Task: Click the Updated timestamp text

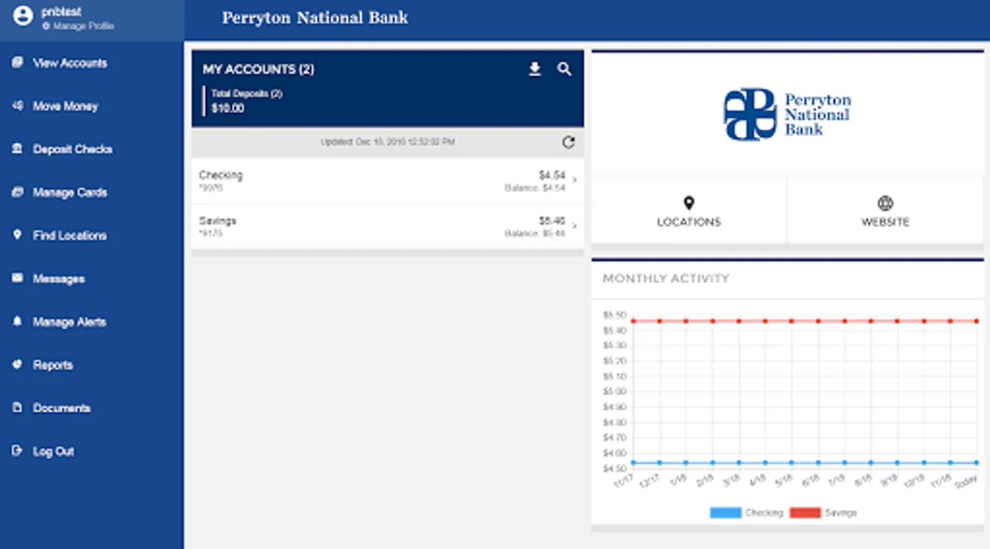Action: 387,142
